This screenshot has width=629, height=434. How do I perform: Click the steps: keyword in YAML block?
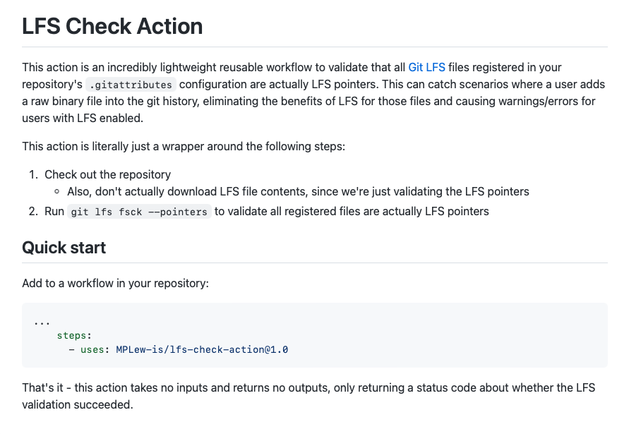click(74, 336)
